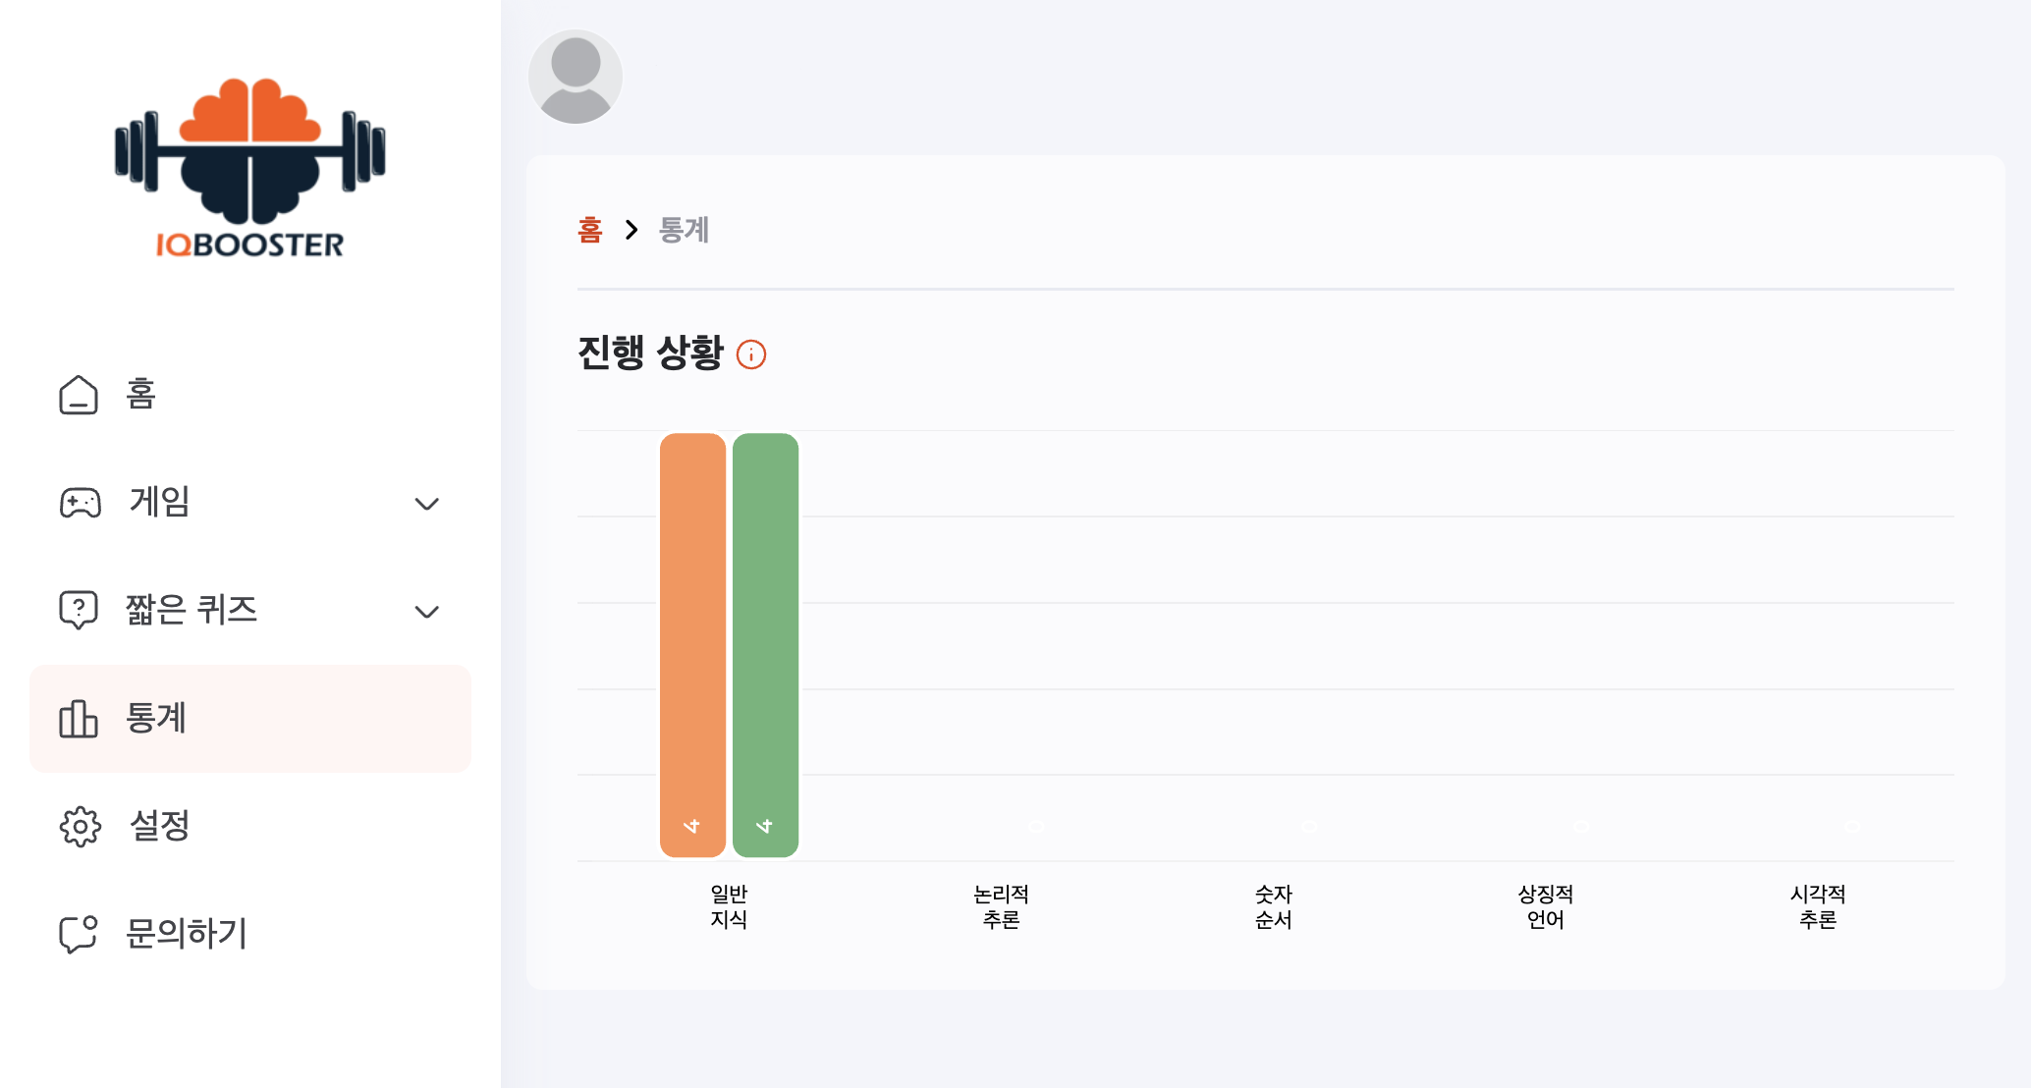Click the 홈 breadcrumb link
The width and height of the screenshot is (2031, 1088).
pyautogui.click(x=589, y=230)
